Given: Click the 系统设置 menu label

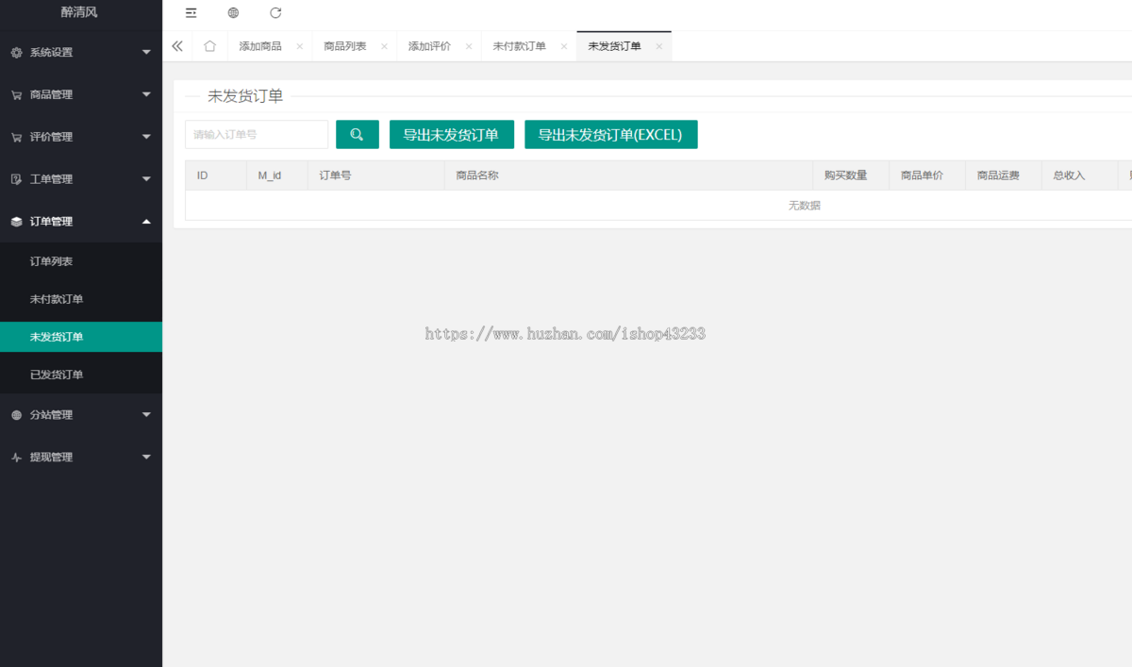Looking at the screenshot, I should click(x=51, y=53).
